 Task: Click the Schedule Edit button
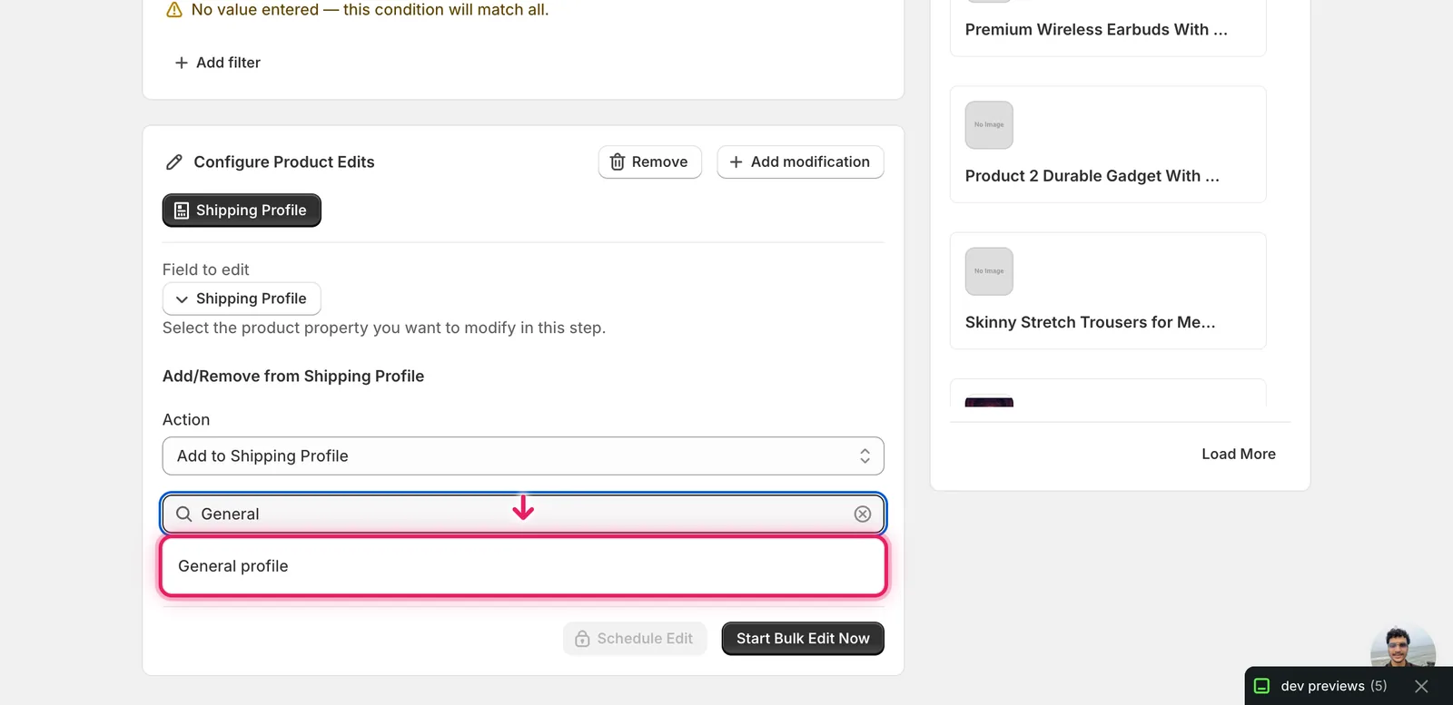635,639
